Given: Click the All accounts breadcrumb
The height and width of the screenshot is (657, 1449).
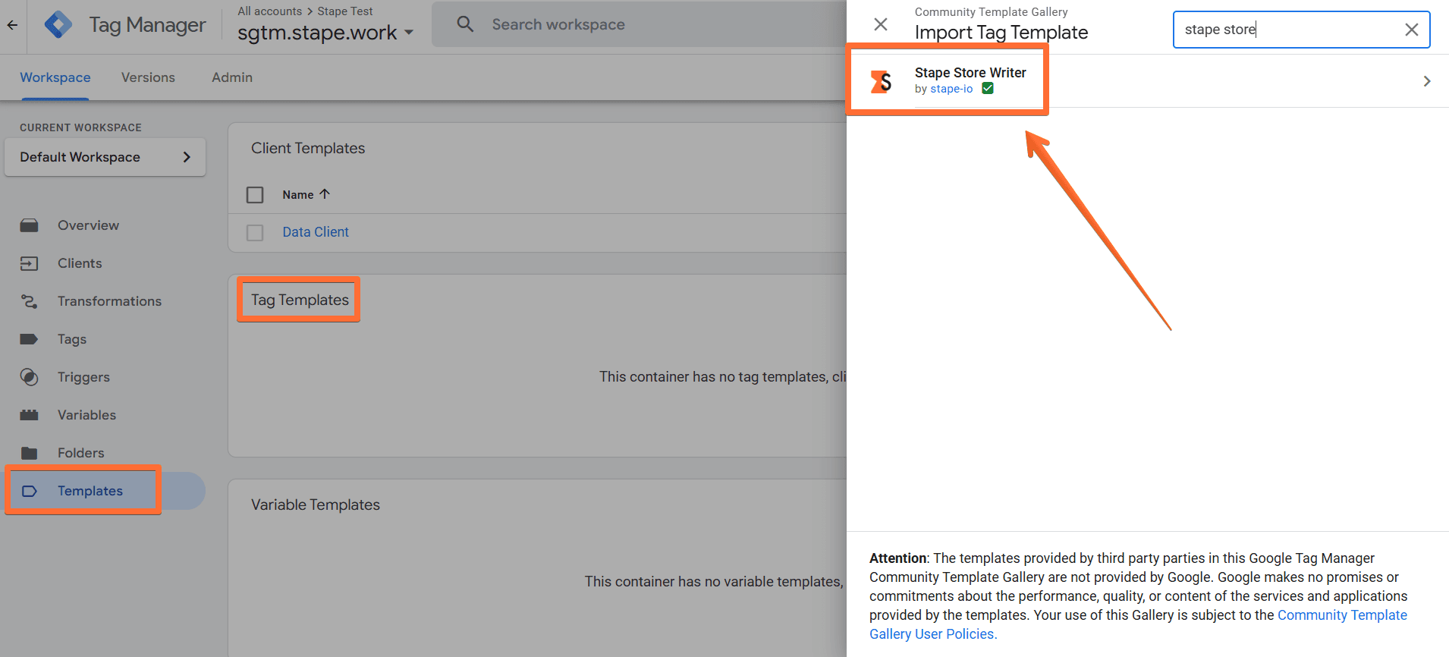Looking at the screenshot, I should point(269,11).
